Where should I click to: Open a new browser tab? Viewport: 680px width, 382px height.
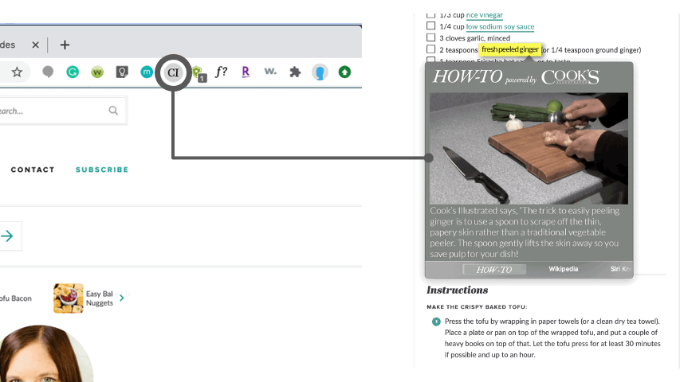point(65,45)
